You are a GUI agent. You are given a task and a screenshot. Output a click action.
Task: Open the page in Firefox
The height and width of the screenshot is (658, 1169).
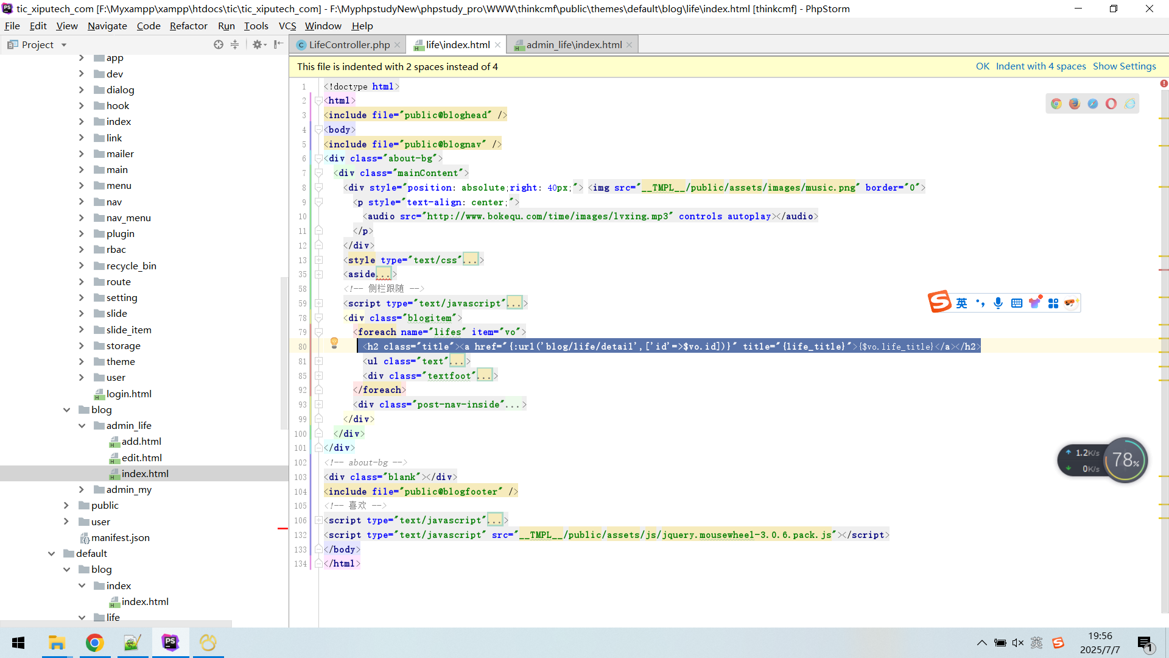pyautogui.click(x=1075, y=104)
